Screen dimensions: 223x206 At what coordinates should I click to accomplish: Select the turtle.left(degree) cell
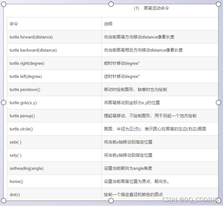(54, 76)
